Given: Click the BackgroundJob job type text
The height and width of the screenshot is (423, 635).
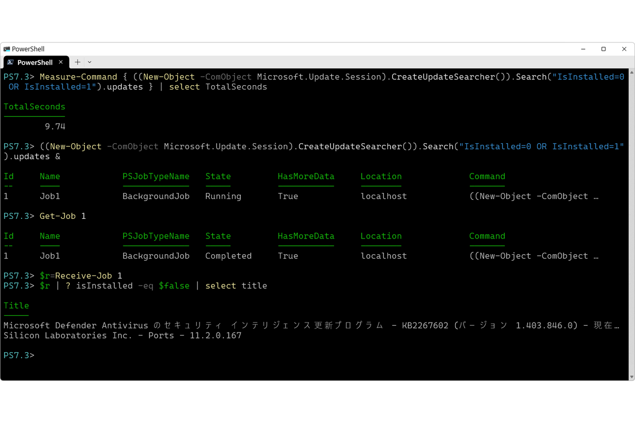Looking at the screenshot, I should (x=156, y=196).
